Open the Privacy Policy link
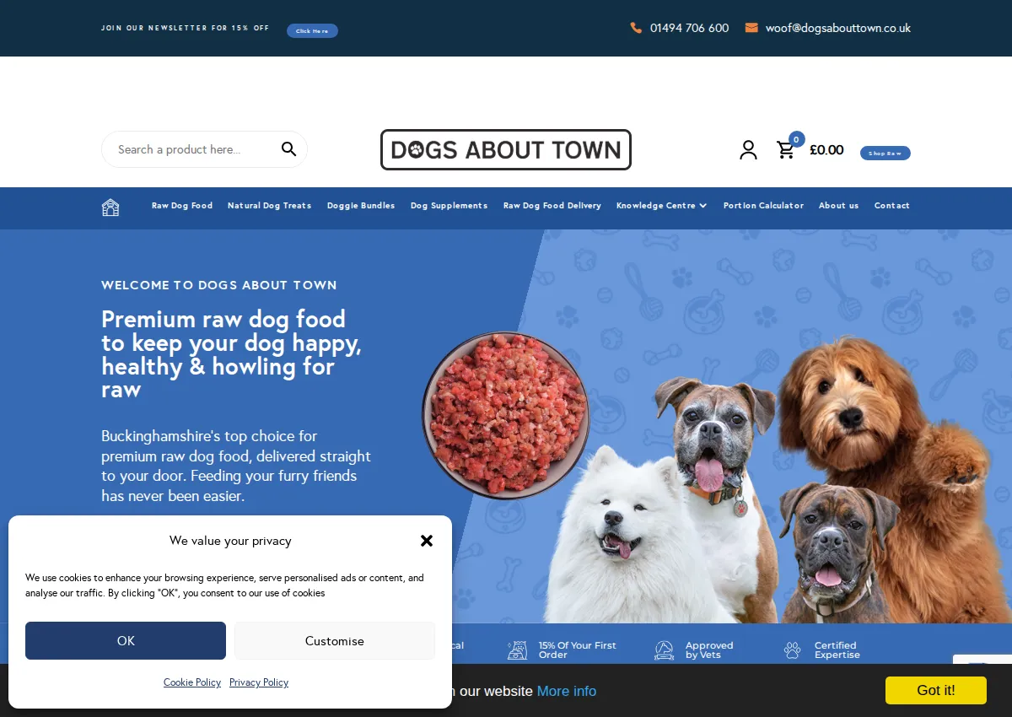The height and width of the screenshot is (717, 1012). coord(259,682)
